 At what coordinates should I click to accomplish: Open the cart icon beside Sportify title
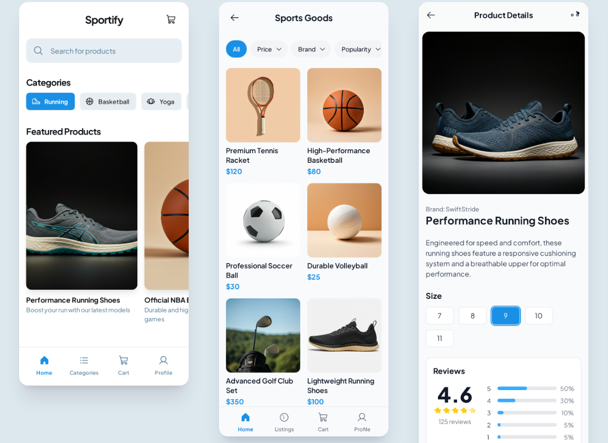pyautogui.click(x=171, y=20)
